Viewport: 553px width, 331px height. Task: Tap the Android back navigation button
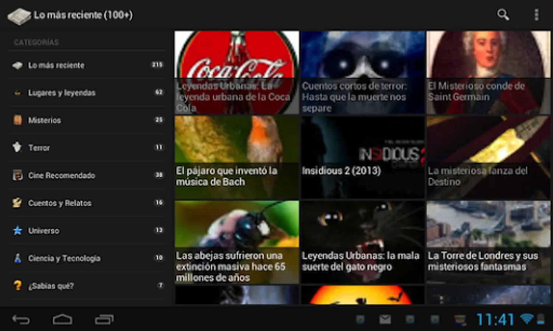[21, 319]
